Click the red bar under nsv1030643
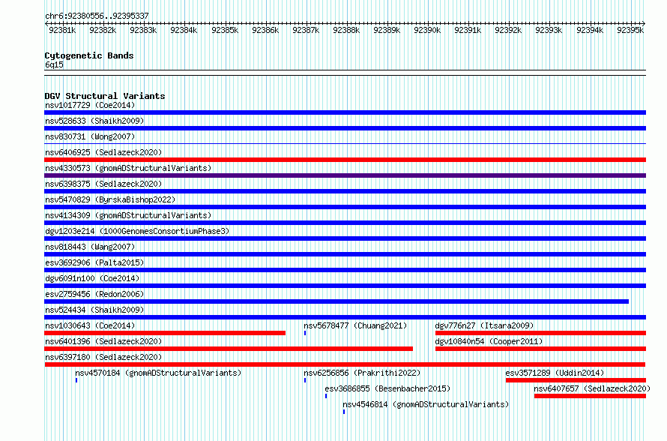This screenshot has width=667, height=441. pyautogui.click(x=165, y=333)
